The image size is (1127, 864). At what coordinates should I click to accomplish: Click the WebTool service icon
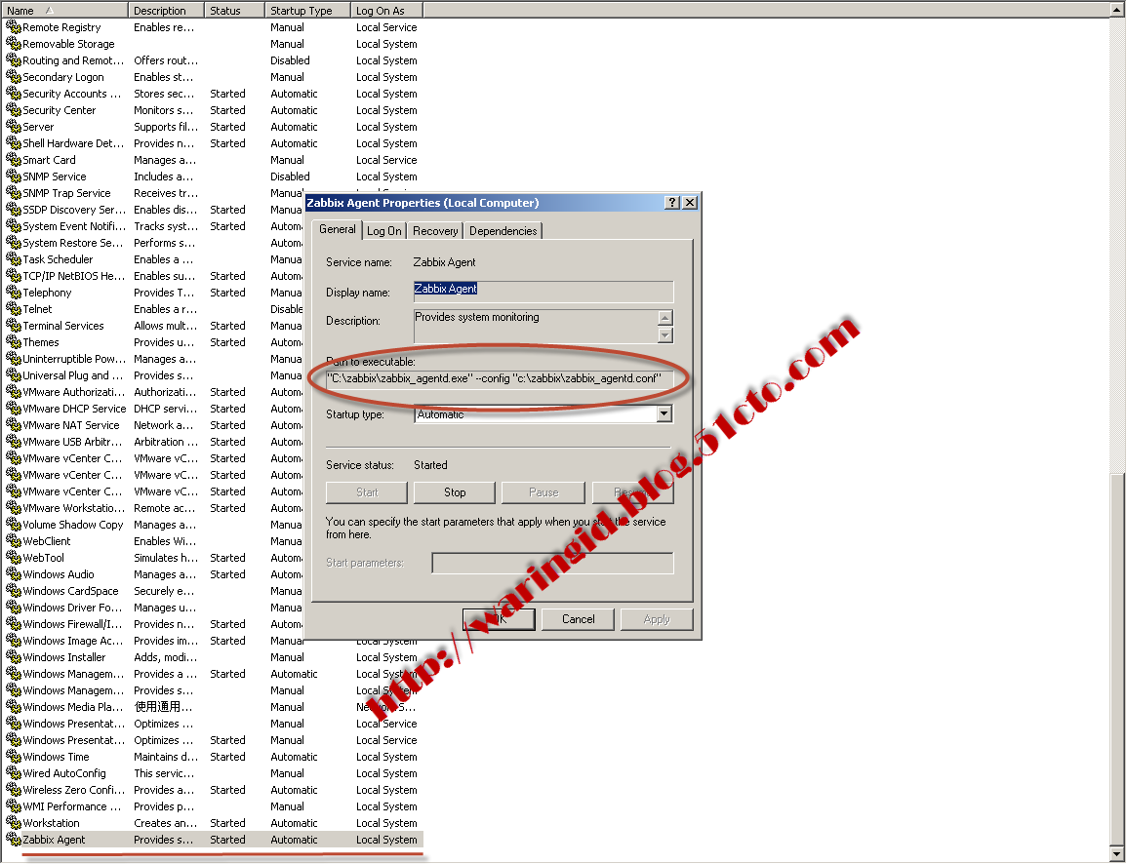(13, 558)
